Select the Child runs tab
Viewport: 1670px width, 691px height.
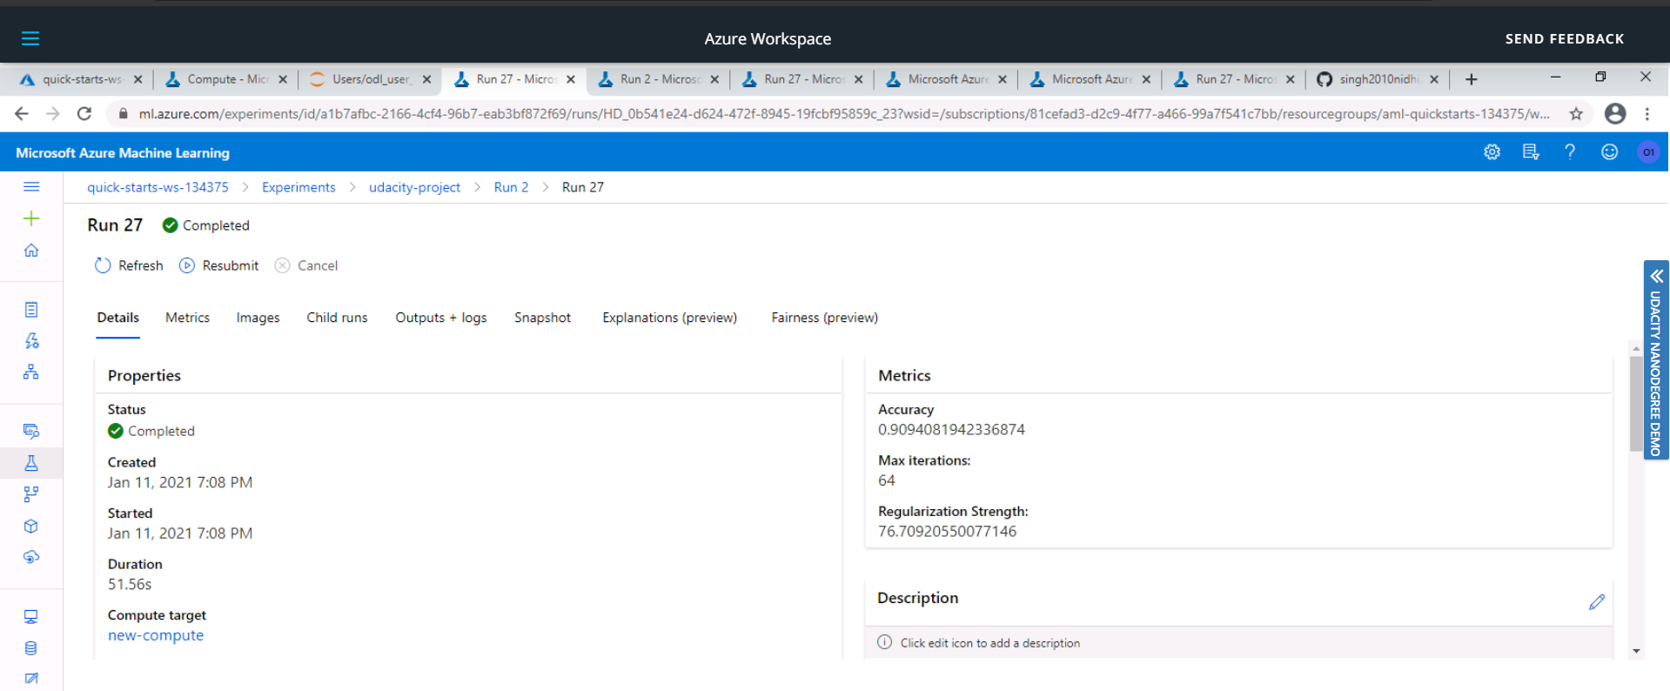pyautogui.click(x=337, y=318)
